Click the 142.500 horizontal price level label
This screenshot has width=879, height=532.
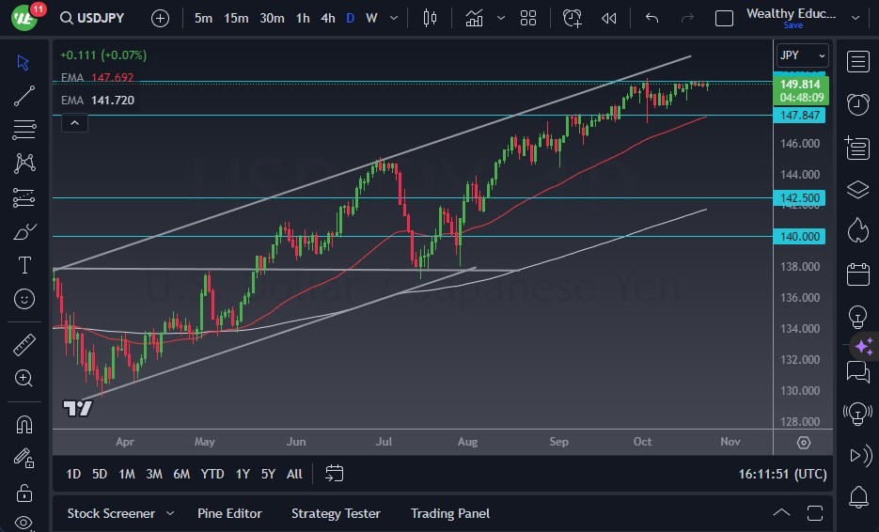tap(801, 198)
